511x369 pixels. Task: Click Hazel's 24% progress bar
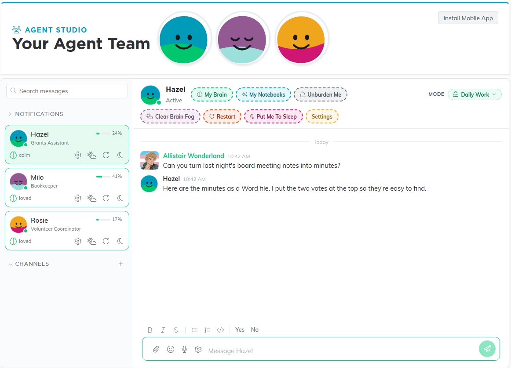[103, 134]
